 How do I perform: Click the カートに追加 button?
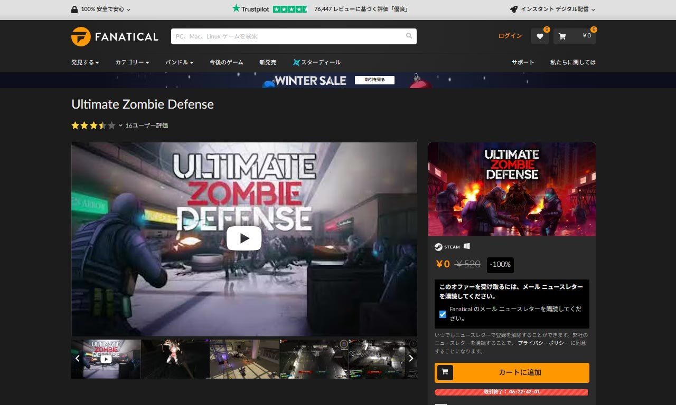pyautogui.click(x=512, y=372)
